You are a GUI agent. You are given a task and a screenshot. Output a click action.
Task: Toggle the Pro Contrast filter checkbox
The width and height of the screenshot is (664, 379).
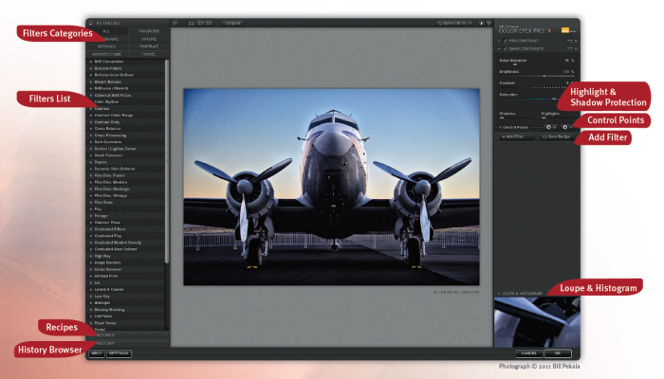506,41
